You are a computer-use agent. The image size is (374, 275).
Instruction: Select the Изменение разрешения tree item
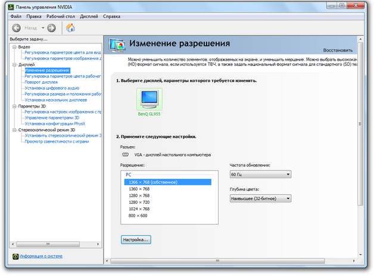(47, 71)
